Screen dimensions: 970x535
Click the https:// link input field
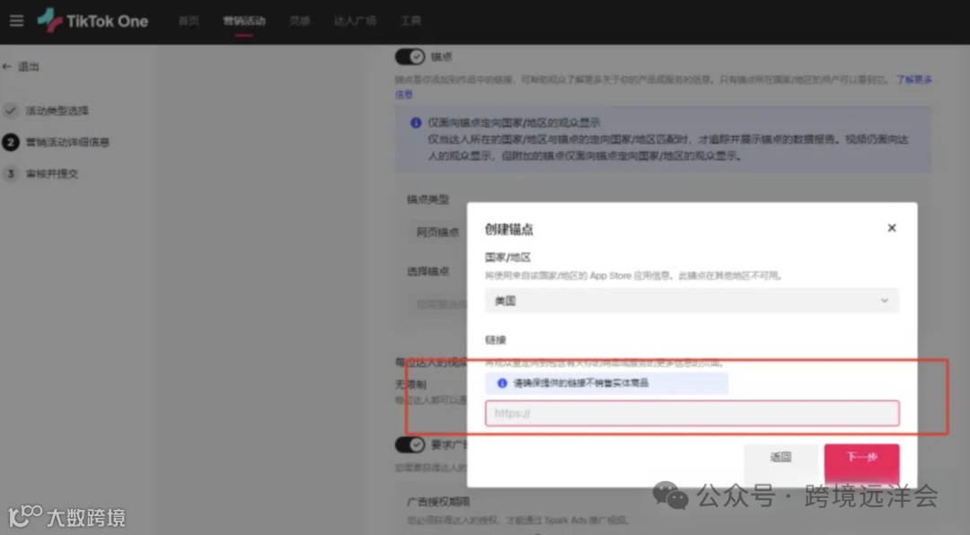click(692, 413)
